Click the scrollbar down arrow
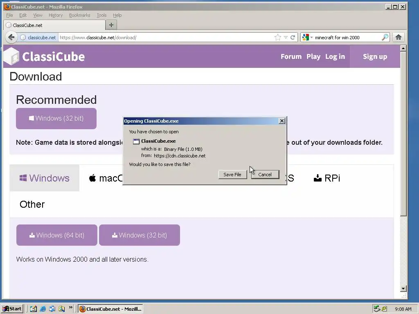Viewport: 419px width, 314px height. click(x=403, y=289)
